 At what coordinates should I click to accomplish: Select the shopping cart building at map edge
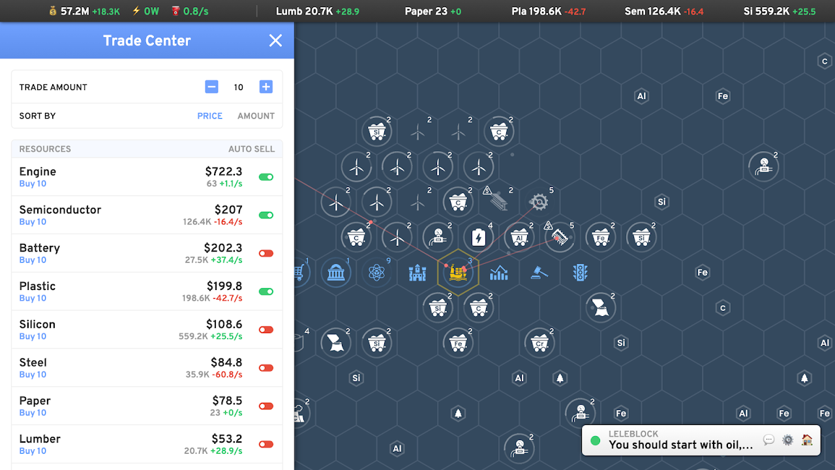click(299, 272)
